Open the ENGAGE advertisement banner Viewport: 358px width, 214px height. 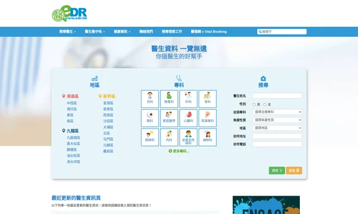(266, 205)
